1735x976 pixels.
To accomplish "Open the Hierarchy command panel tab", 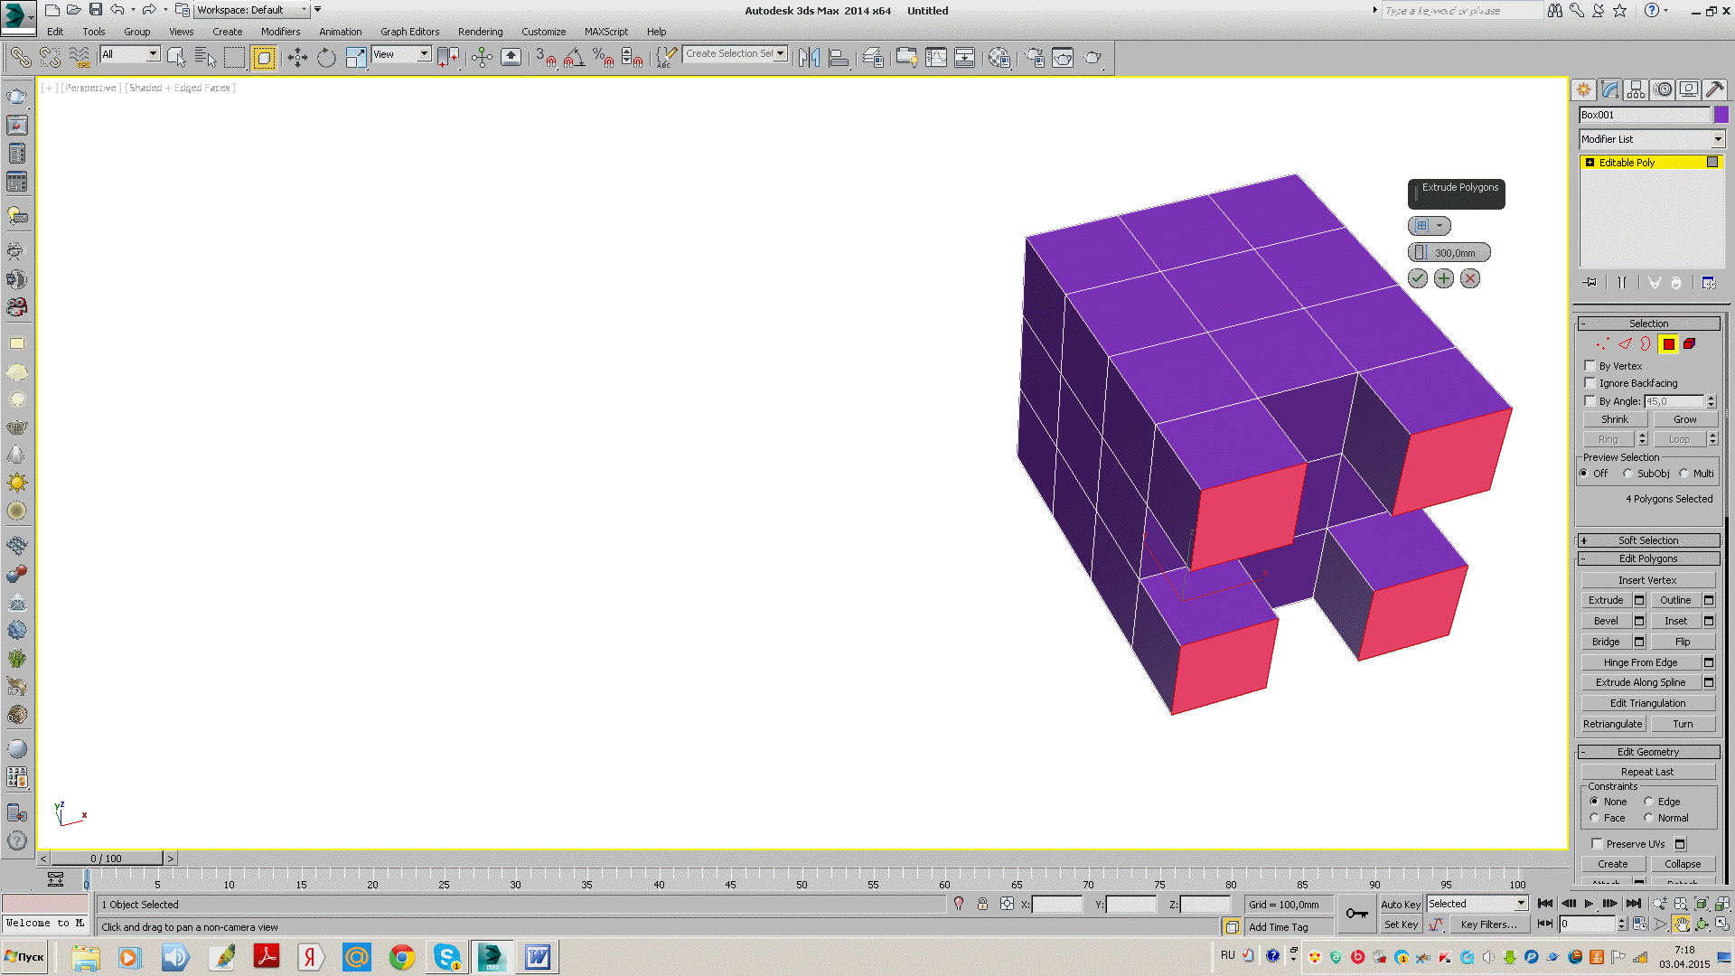I will 1636,89.
